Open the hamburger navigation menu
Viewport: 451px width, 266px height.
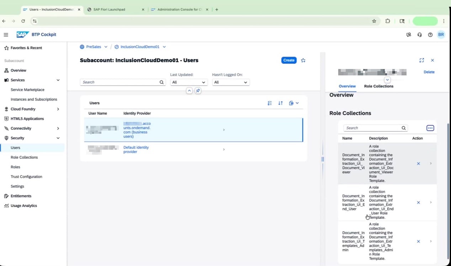pyautogui.click(x=6, y=34)
